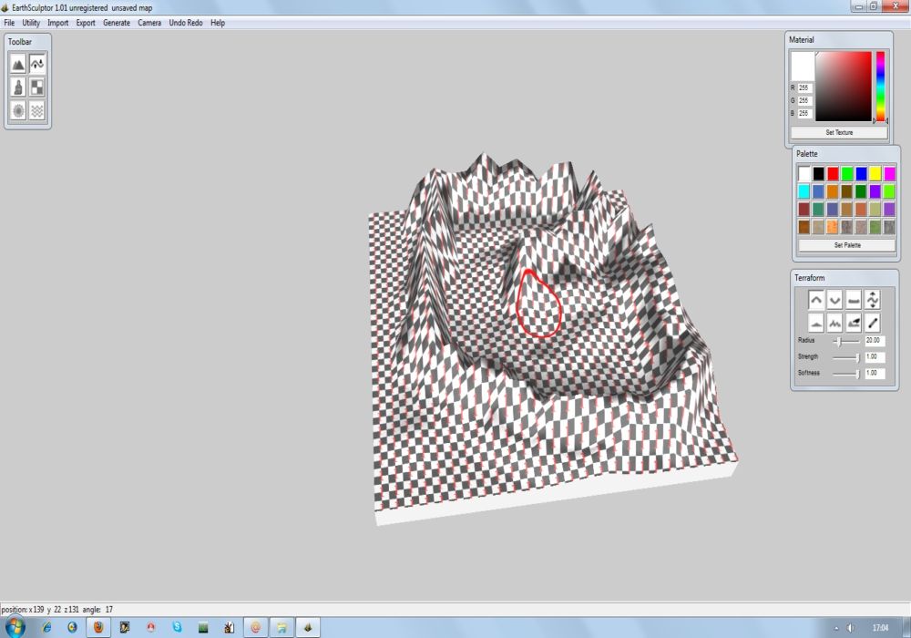Viewport: 911px width, 638px height.
Task: Open the Camera menu
Action: (x=149, y=23)
